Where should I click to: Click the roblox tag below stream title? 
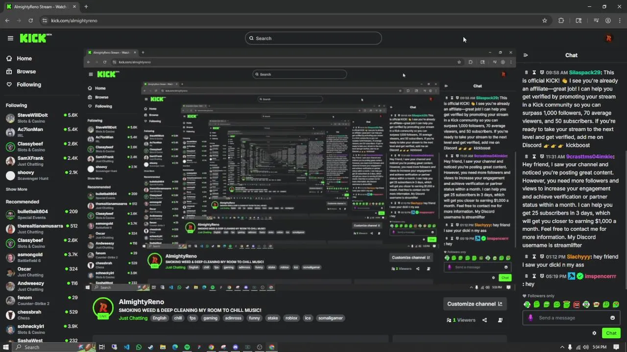point(291,318)
